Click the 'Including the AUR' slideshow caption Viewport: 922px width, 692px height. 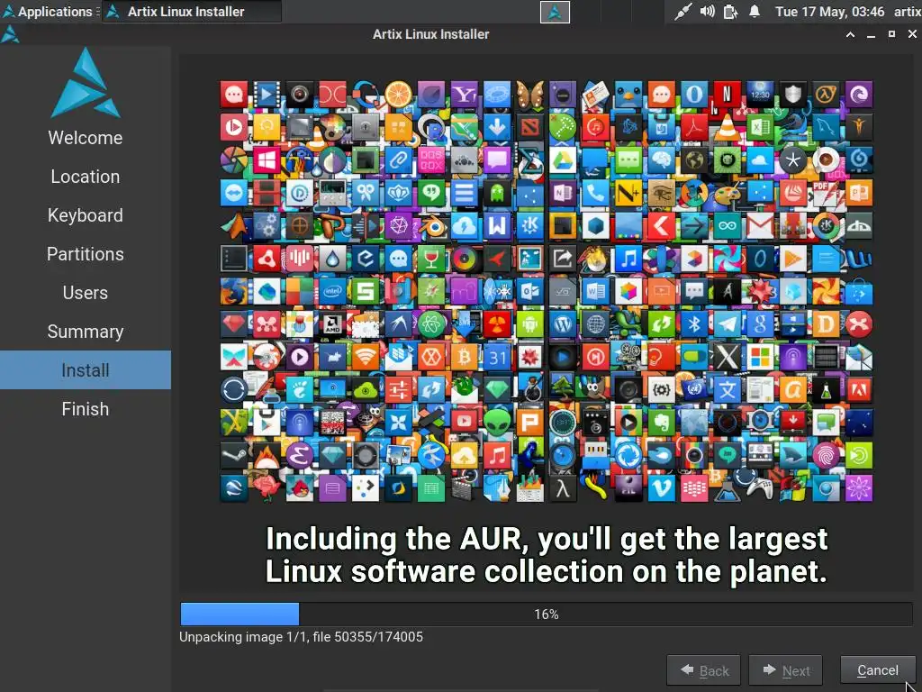pyautogui.click(x=547, y=555)
